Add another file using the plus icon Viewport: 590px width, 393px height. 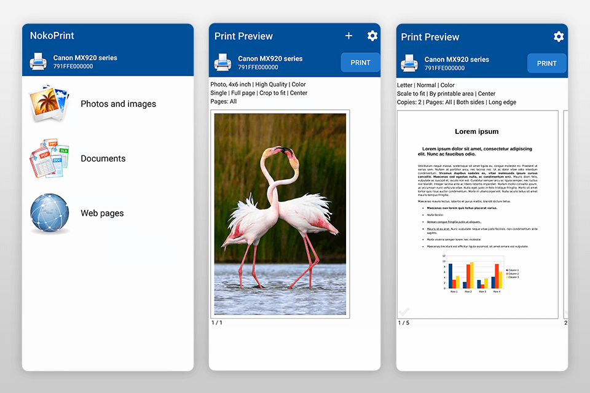tap(348, 36)
